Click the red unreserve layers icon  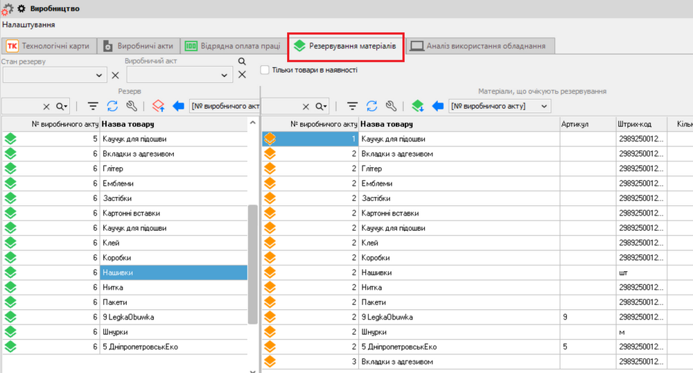tap(157, 106)
